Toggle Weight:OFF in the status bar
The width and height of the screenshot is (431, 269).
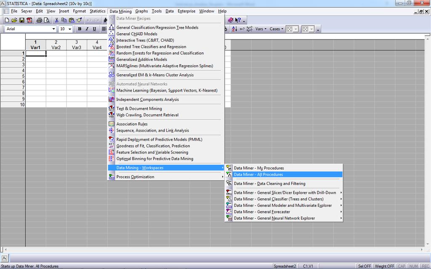coord(385,266)
